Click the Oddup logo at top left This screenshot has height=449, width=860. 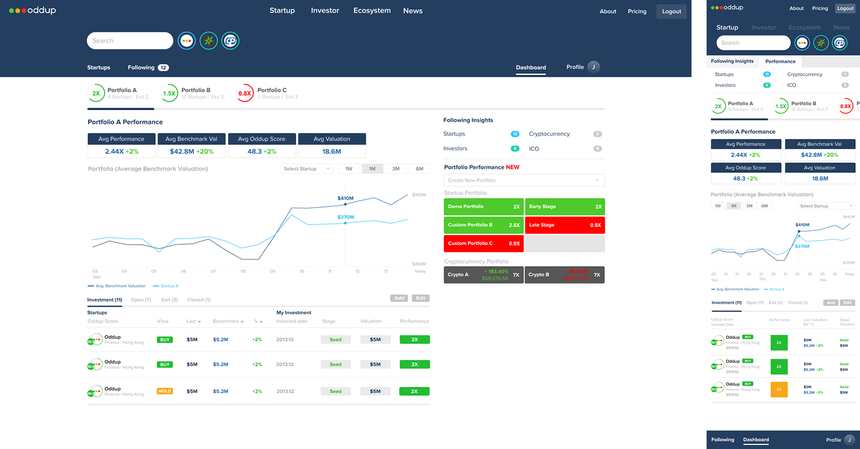33,10
